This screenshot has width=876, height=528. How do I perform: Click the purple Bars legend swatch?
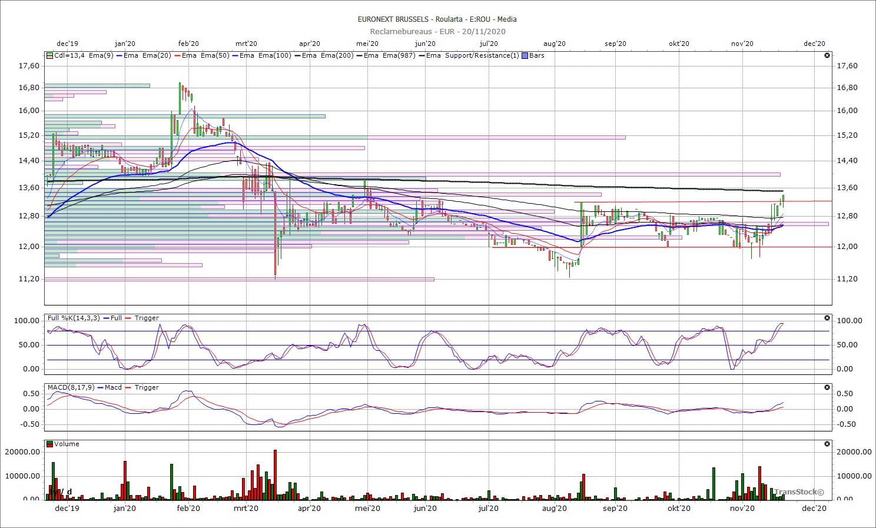pos(525,55)
